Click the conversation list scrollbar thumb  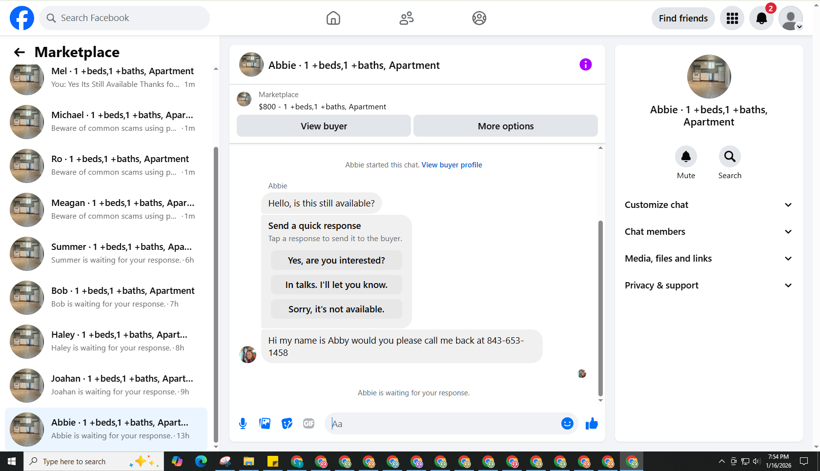pos(216,294)
